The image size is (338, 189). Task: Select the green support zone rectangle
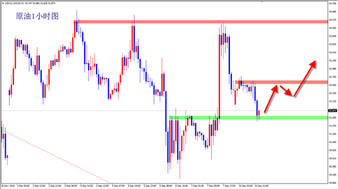249,118
